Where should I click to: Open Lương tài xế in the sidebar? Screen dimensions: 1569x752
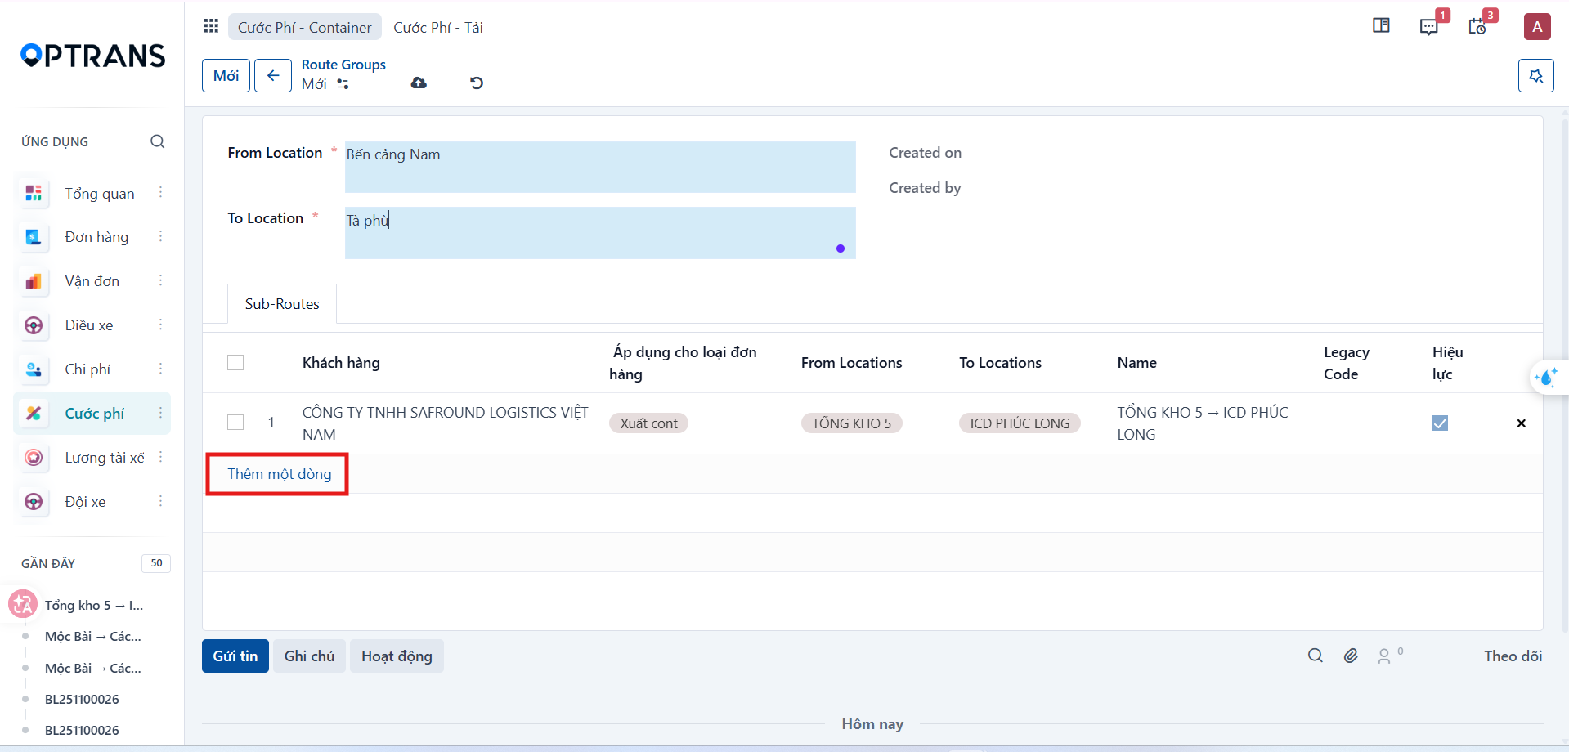(105, 458)
